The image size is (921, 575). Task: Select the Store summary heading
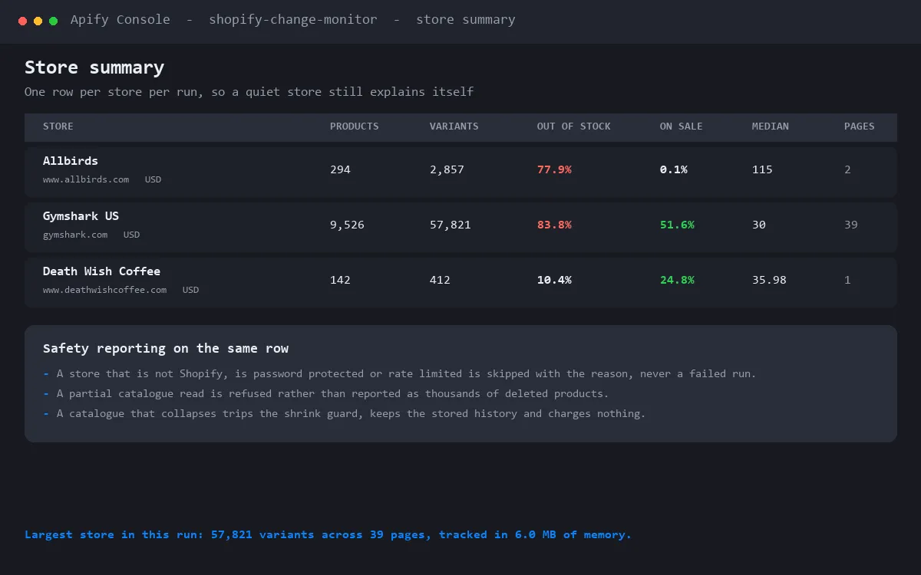click(94, 67)
